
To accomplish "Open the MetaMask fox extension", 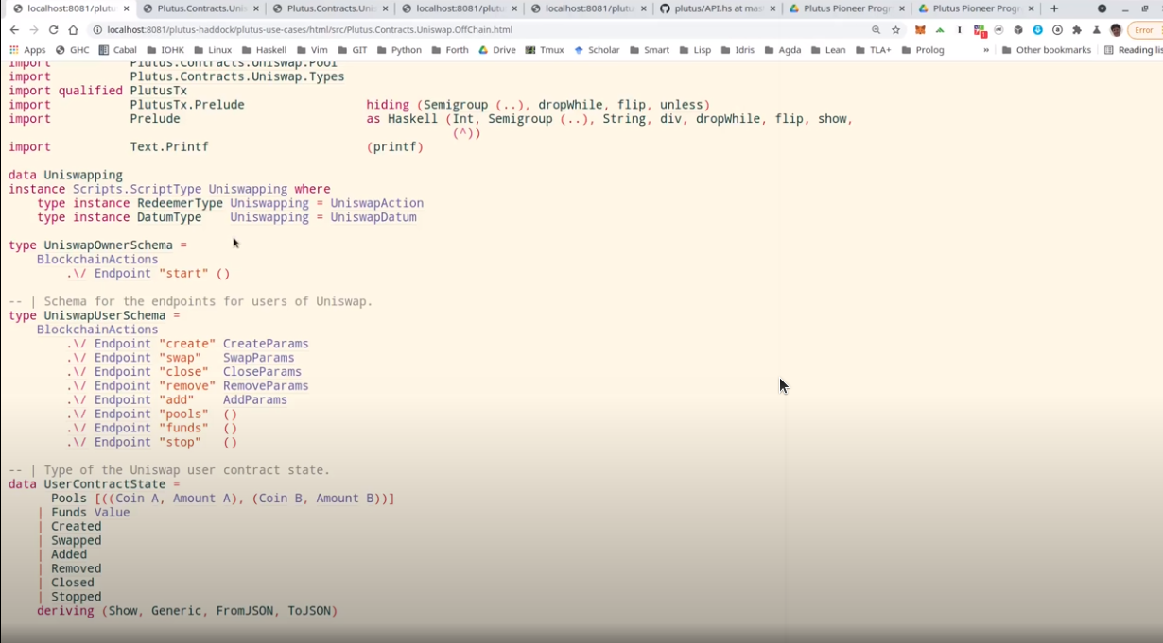I will pyautogui.click(x=920, y=30).
